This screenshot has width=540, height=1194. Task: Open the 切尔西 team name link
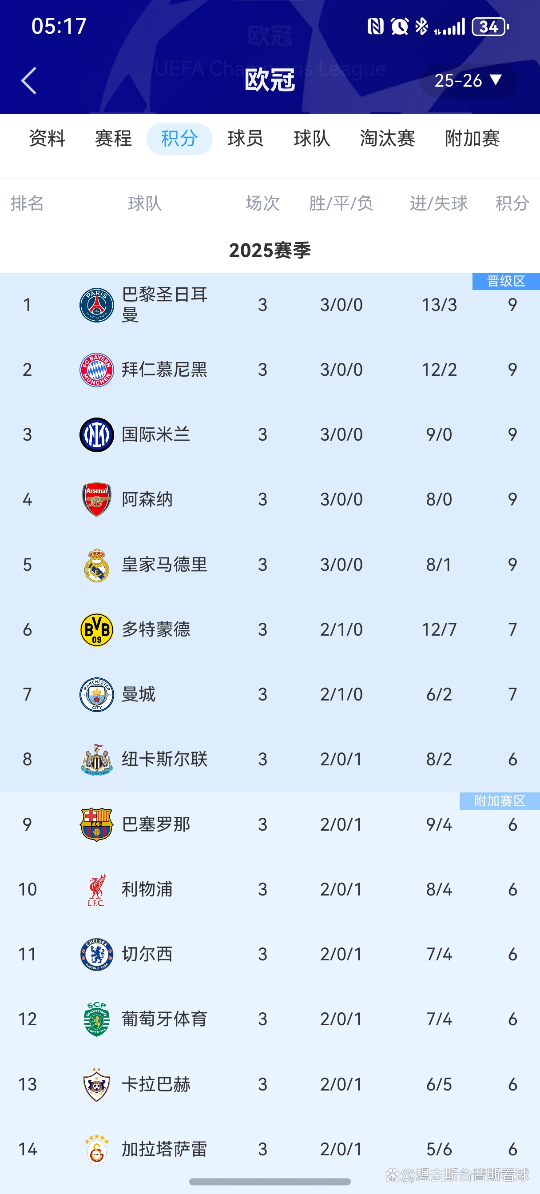[x=147, y=955]
